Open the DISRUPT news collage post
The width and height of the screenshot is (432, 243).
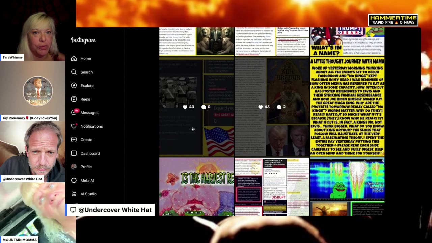[272, 187]
